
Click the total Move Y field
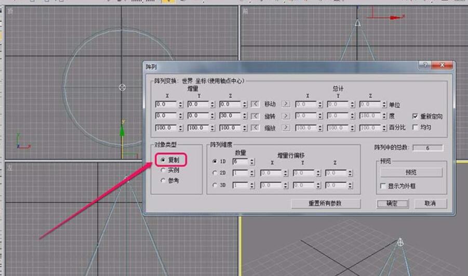click(338, 104)
